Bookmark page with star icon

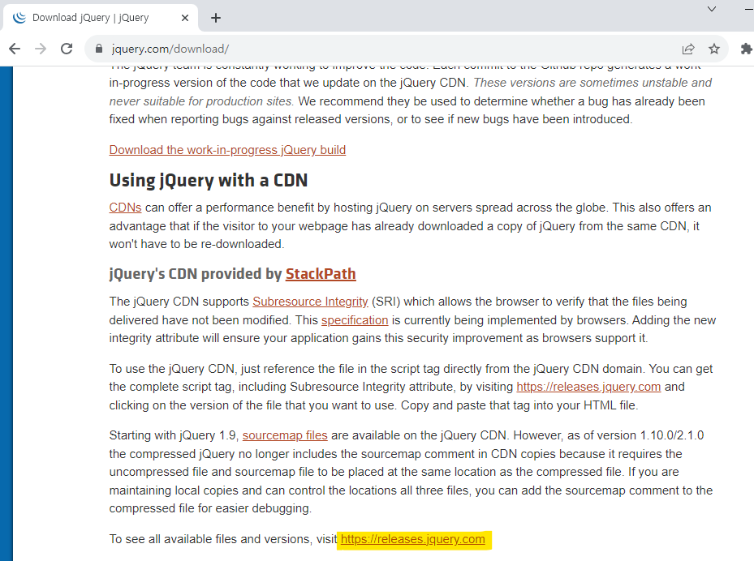714,49
